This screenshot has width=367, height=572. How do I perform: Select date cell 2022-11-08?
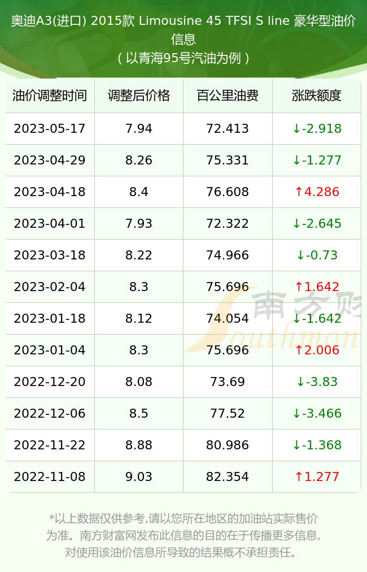[50, 477]
